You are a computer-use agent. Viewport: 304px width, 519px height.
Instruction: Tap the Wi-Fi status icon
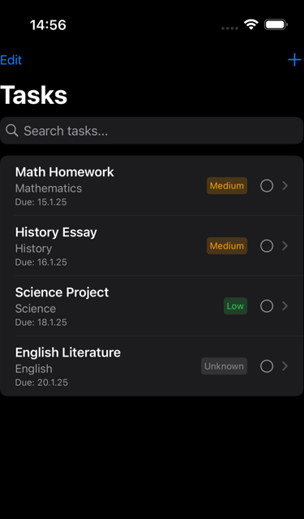tap(251, 25)
